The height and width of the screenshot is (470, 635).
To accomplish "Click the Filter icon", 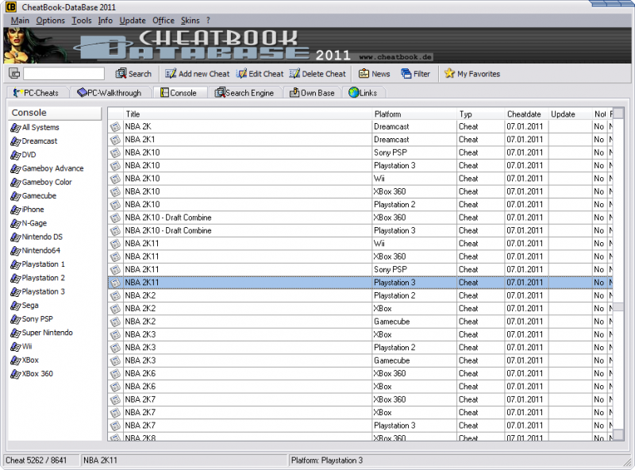I will coord(406,73).
